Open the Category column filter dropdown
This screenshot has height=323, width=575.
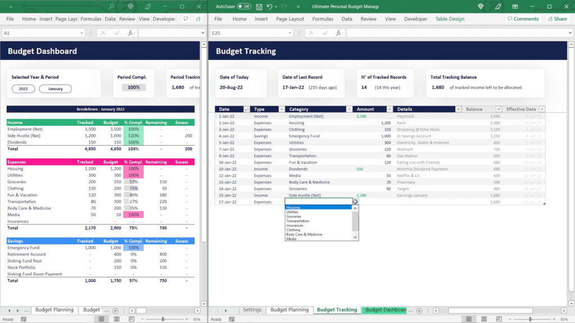pos(349,109)
